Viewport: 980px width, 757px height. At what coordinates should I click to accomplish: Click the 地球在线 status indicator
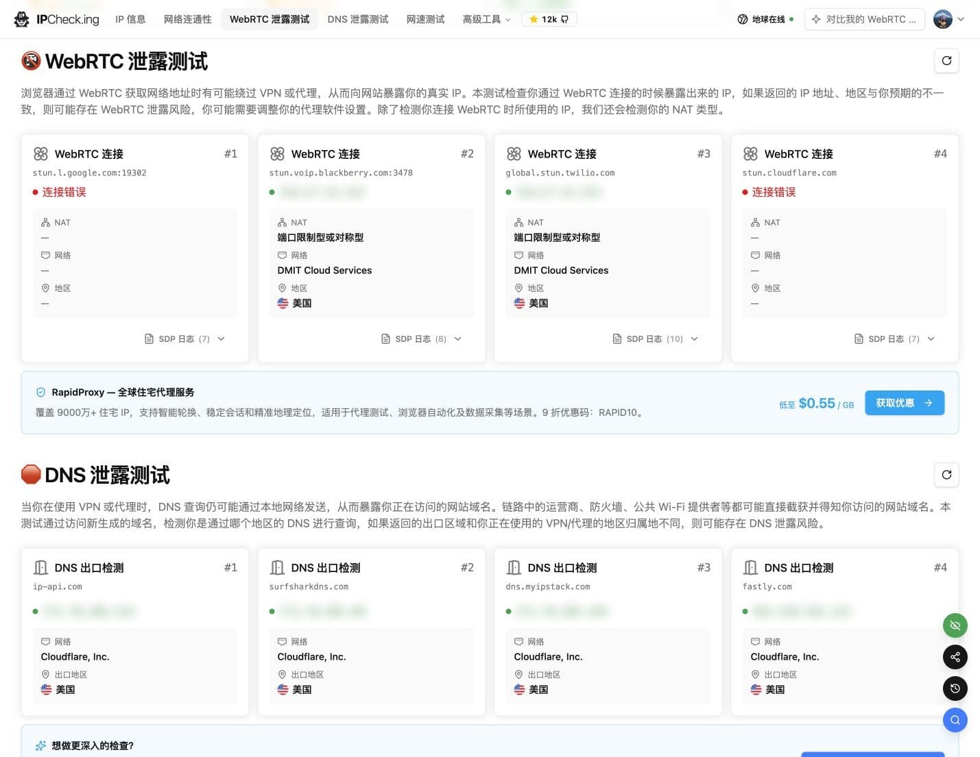coord(765,19)
